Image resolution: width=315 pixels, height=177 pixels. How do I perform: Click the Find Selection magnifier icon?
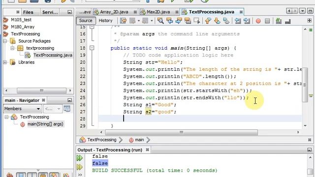(x=160, y=21)
